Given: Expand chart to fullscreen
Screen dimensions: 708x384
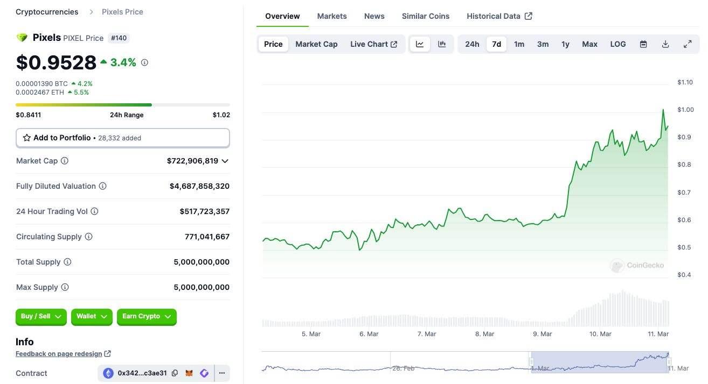Looking at the screenshot, I should (688, 44).
